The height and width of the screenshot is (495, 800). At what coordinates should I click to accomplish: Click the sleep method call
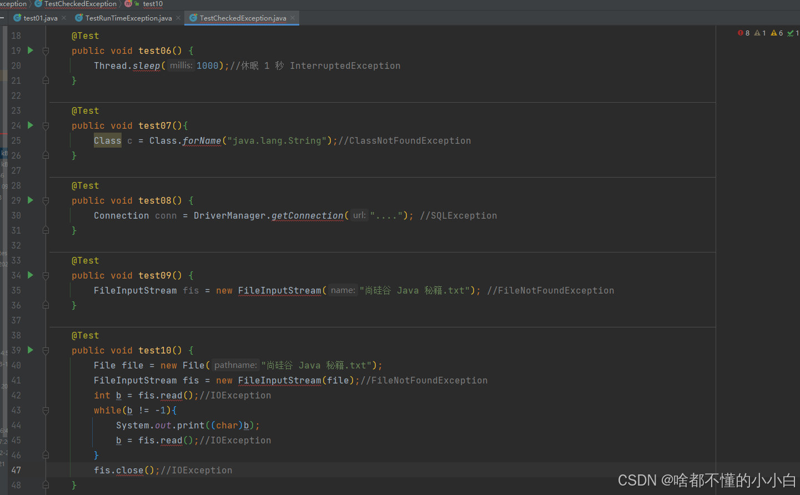[x=146, y=65]
